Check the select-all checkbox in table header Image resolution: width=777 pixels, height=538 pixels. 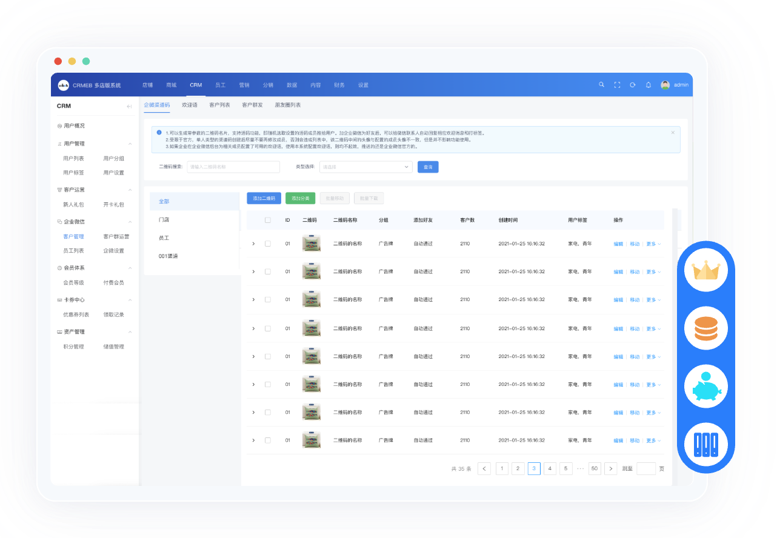coord(268,220)
